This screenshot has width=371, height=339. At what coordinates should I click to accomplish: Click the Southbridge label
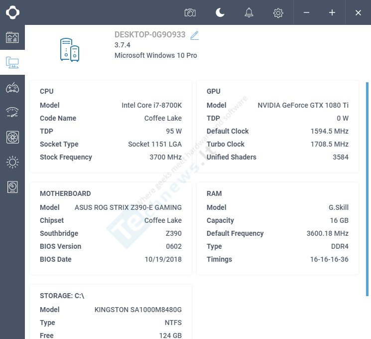59,233
